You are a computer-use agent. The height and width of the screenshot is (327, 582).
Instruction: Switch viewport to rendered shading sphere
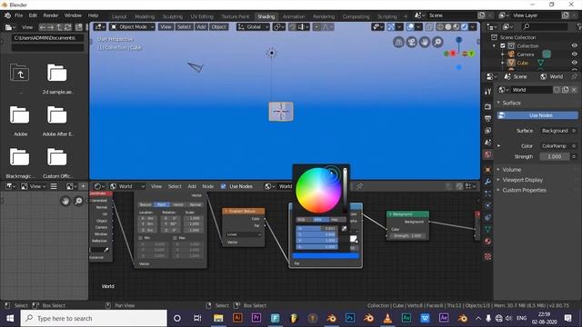point(465,27)
